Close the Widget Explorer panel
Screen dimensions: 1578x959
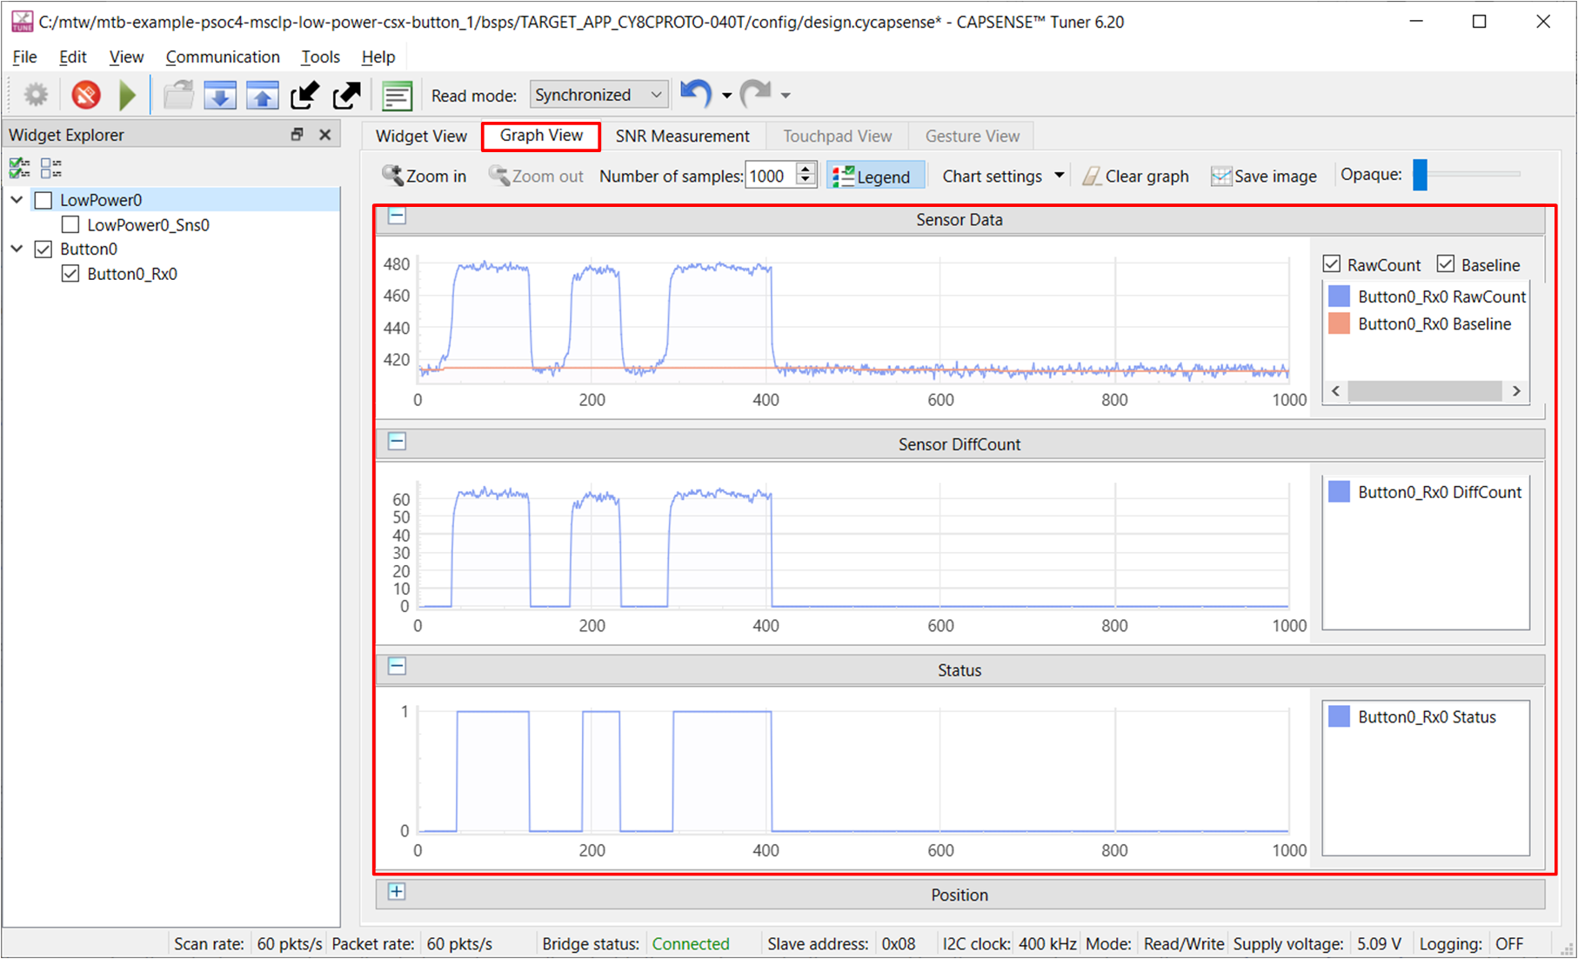(x=325, y=134)
